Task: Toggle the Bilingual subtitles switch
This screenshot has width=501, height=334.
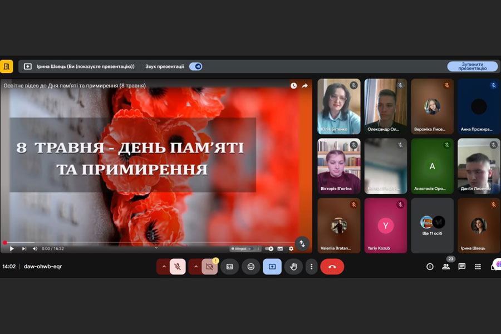Action: [251, 249]
